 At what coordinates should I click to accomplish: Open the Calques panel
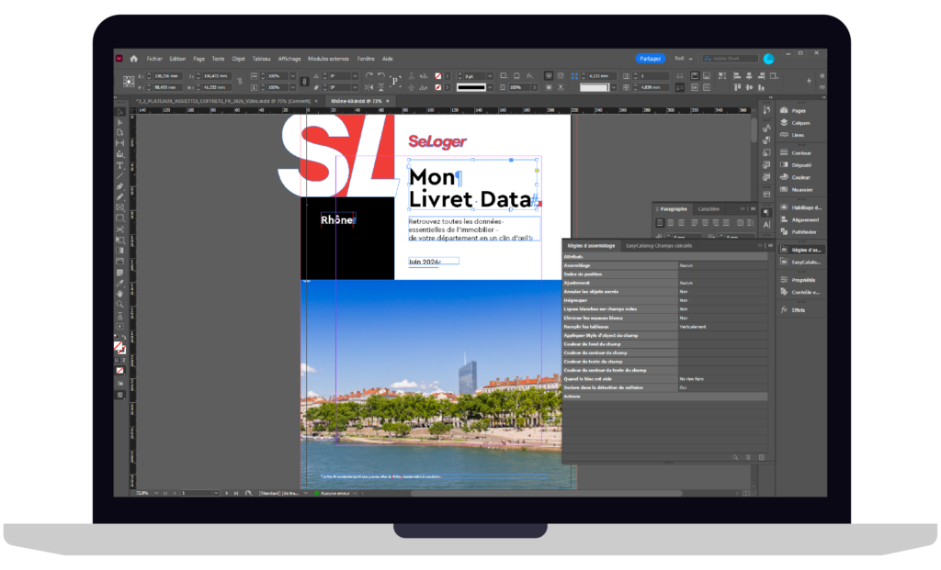click(x=800, y=123)
